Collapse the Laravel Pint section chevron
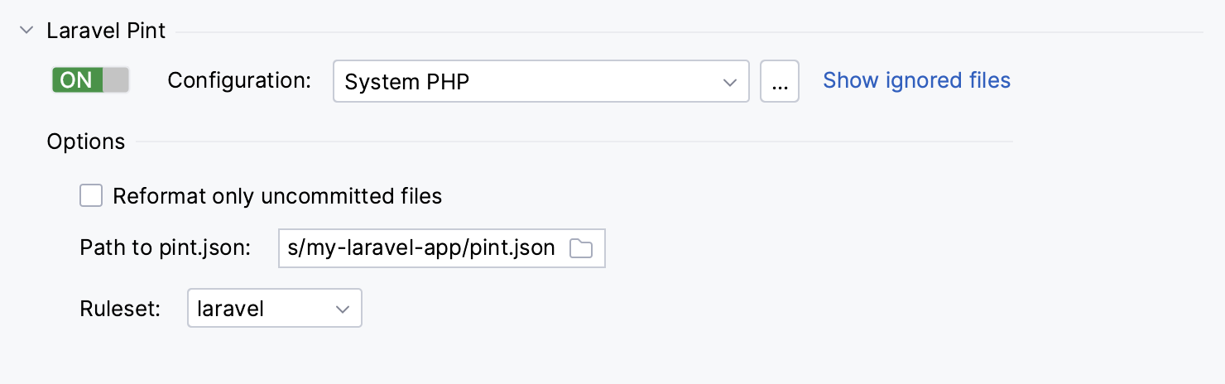The height and width of the screenshot is (384, 1225). click(x=27, y=31)
